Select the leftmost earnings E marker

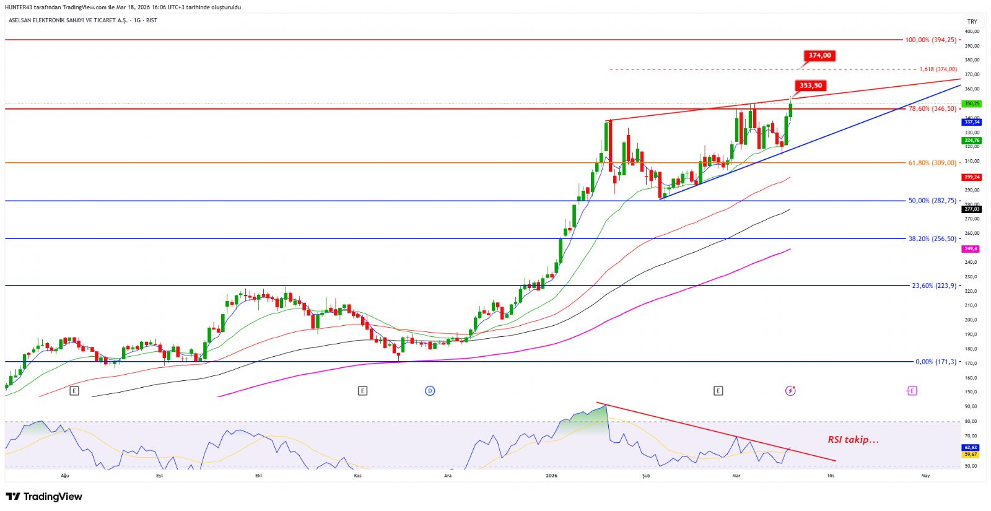(74, 391)
